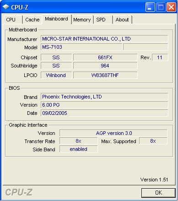Click the Manufacturer label
178x201 pixels.
click(22, 39)
